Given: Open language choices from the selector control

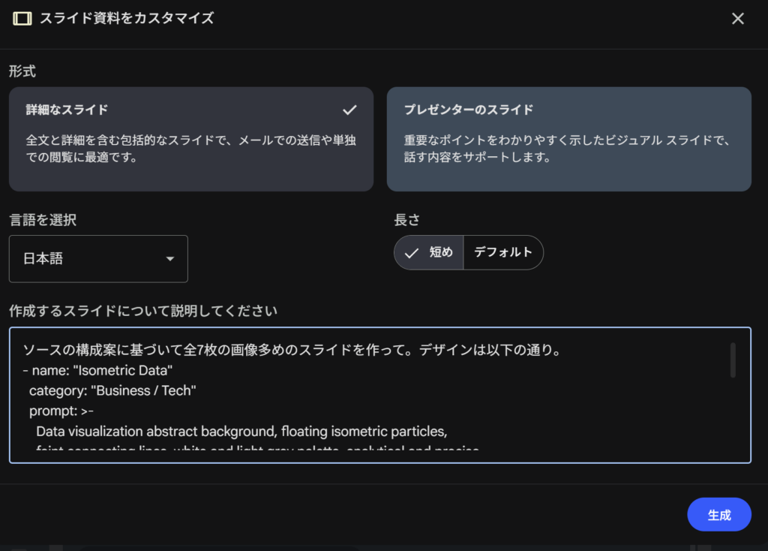Looking at the screenshot, I should [x=97, y=258].
